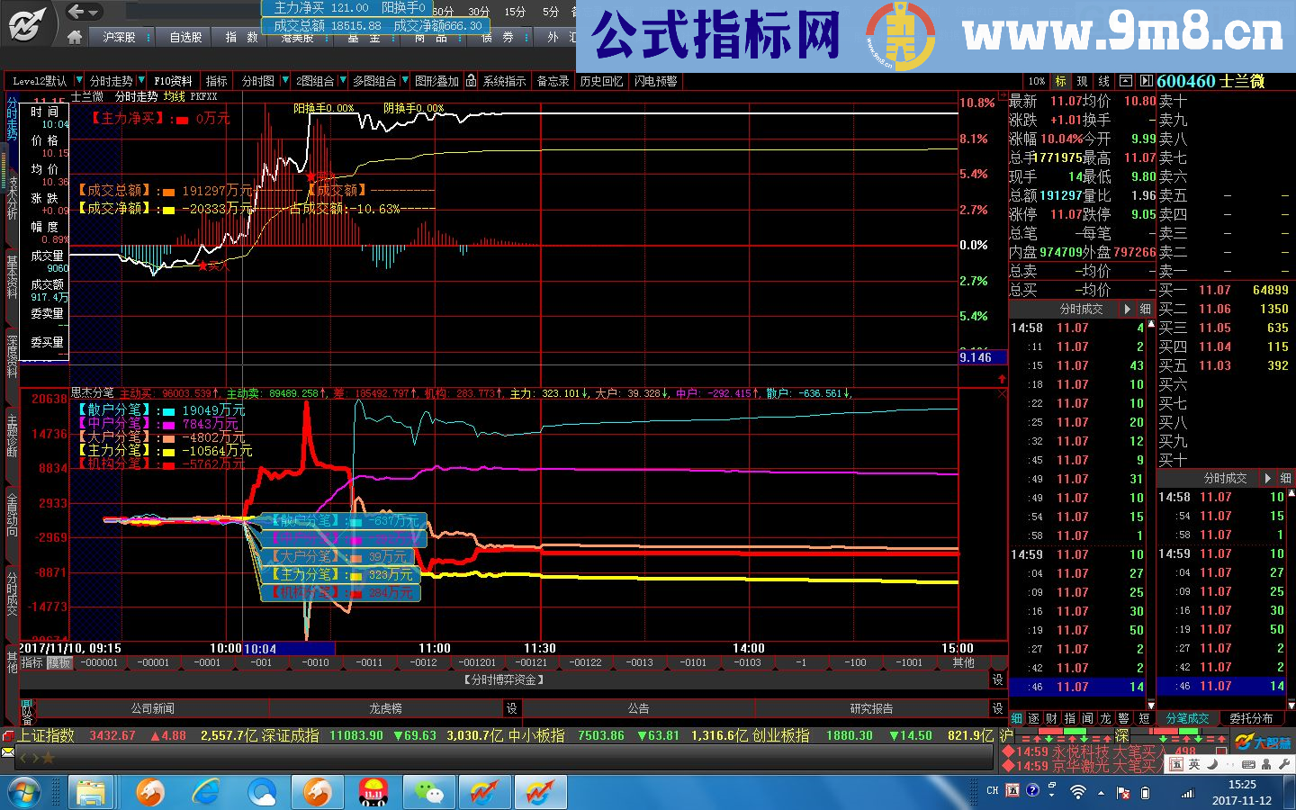The image size is (1296, 810).
Task: Click the panel collapse icon beside 线
Action: click(x=1128, y=81)
